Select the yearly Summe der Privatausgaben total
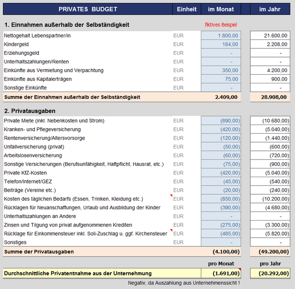The image size is (295, 289). (x=270, y=251)
